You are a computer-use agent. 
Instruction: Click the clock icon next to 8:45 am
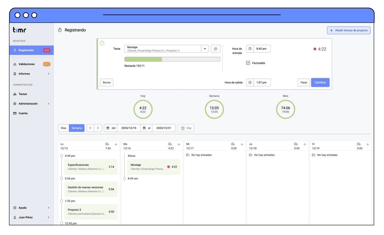click(x=250, y=49)
